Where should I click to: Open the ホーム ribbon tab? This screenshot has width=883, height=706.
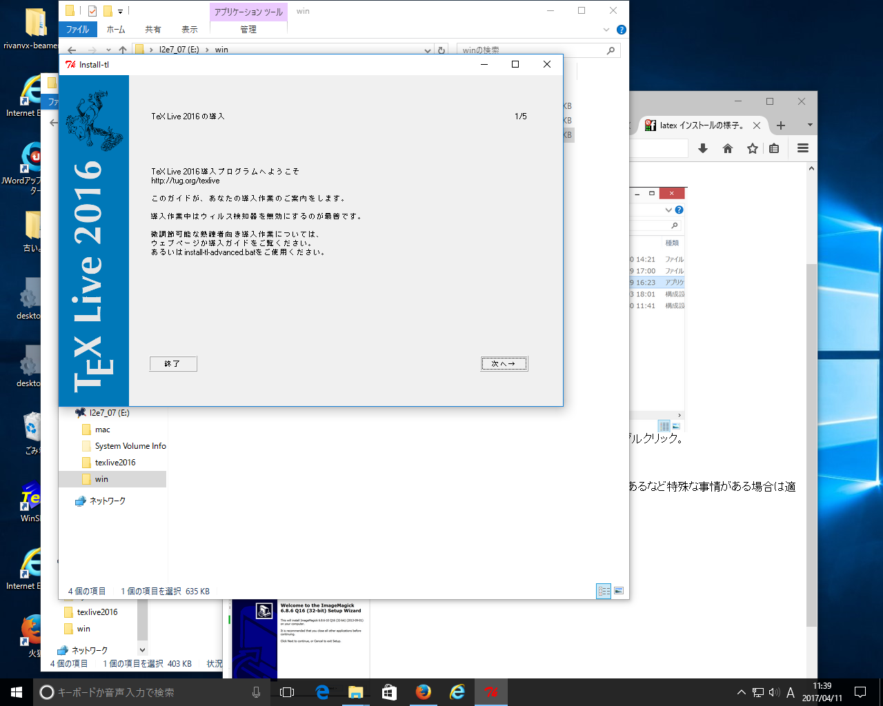[x=116, y=30]
